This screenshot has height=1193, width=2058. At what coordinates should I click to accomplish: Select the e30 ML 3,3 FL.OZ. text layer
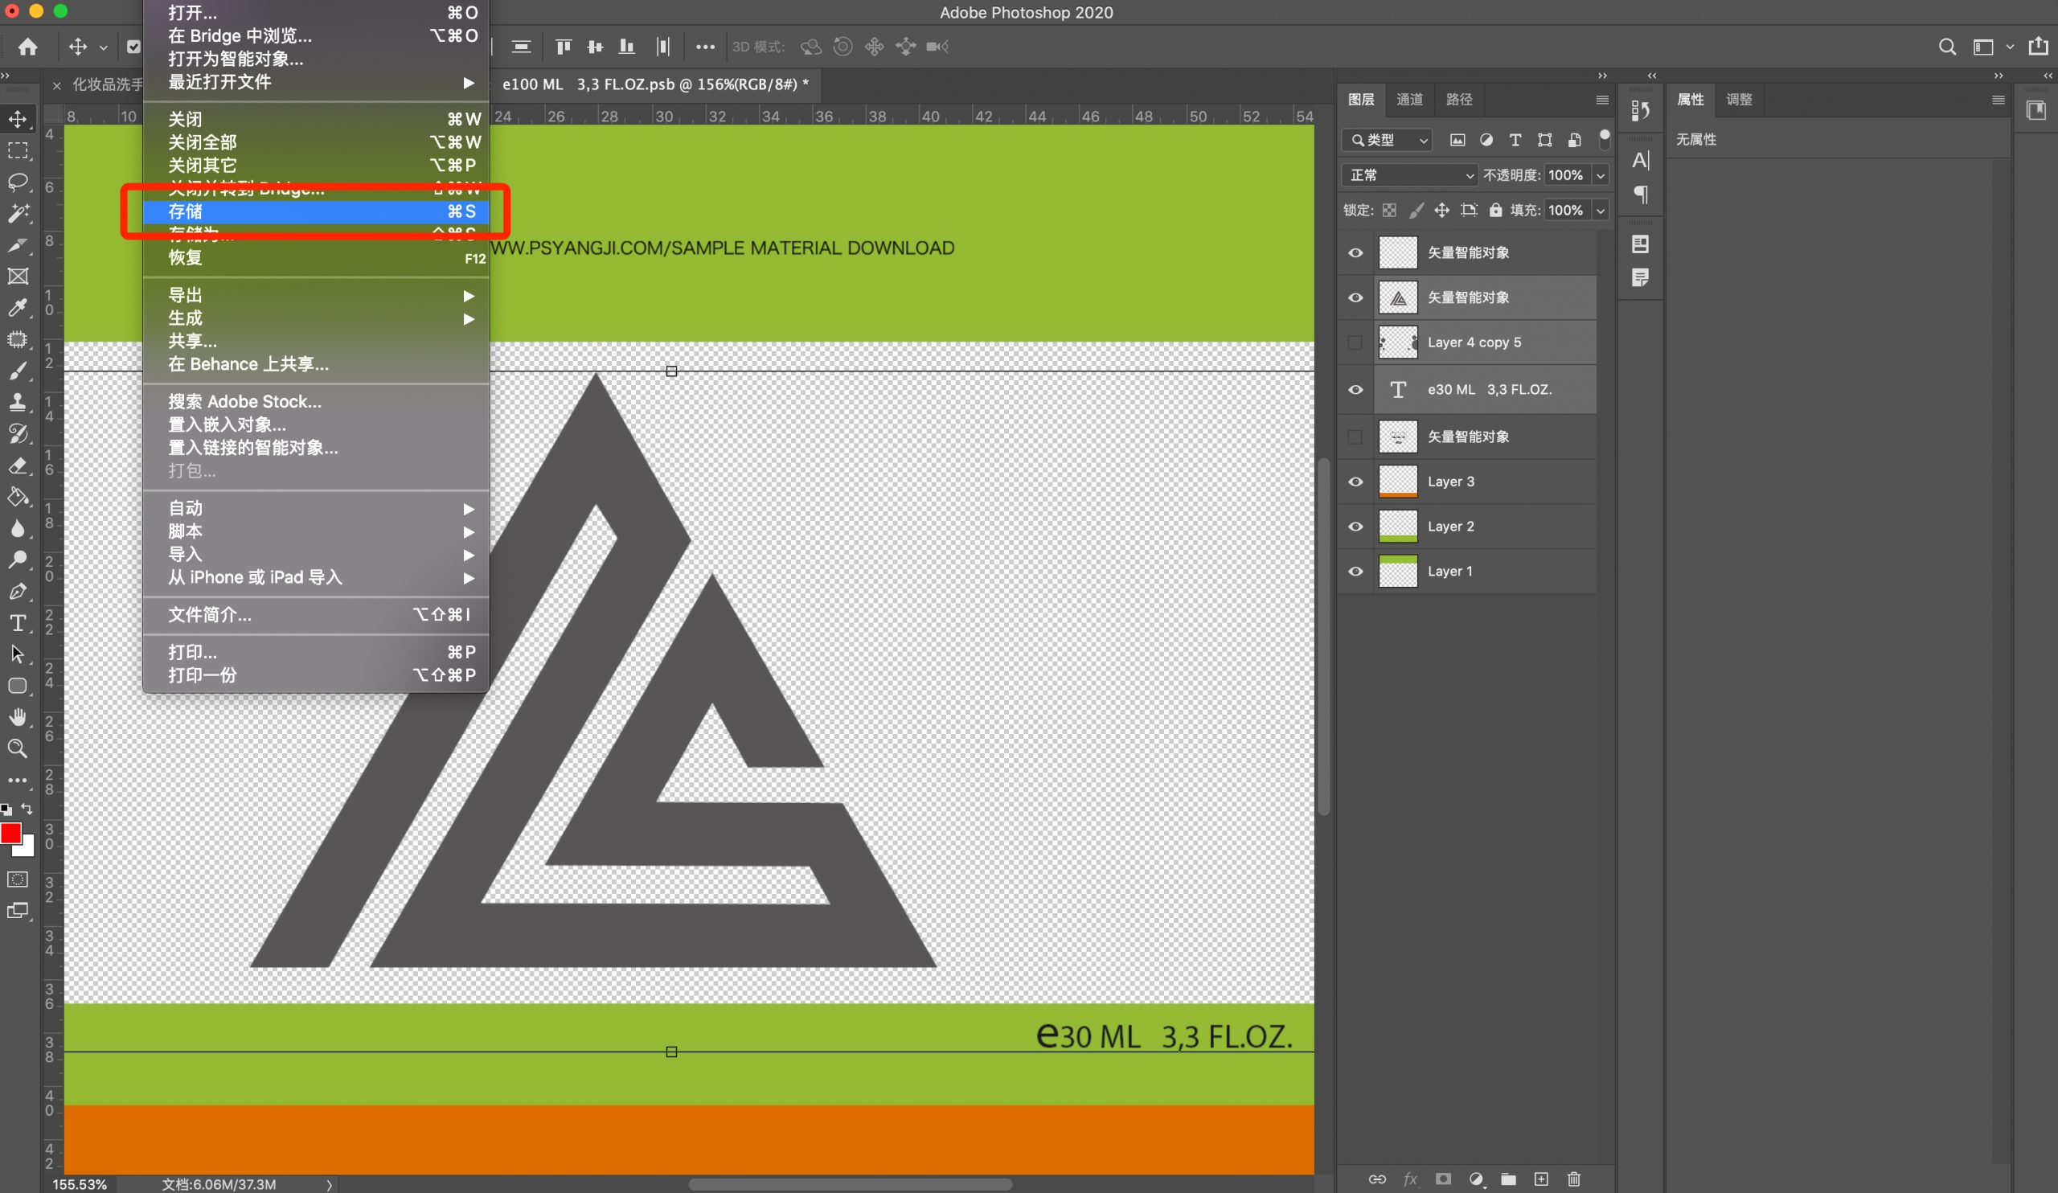tap(1489, 390)
